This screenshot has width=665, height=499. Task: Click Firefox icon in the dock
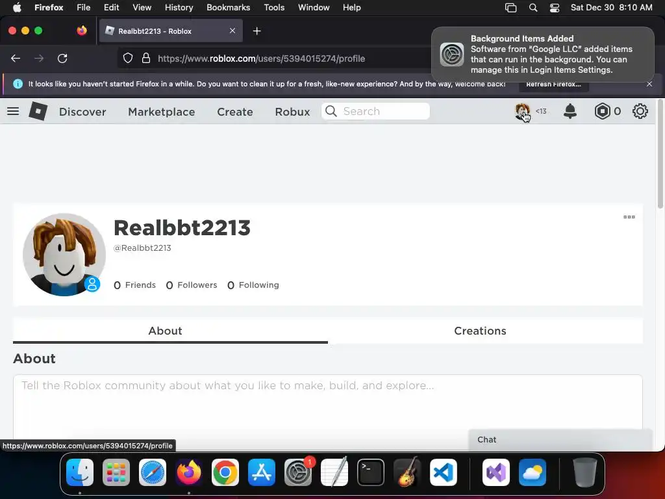(x=189, y=472)
